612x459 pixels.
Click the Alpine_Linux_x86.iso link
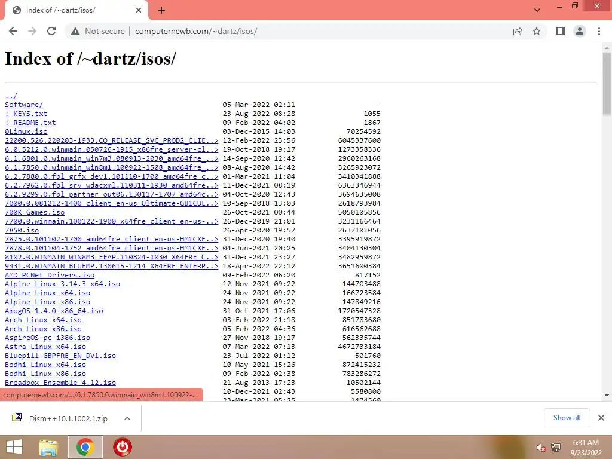(48, 302)
